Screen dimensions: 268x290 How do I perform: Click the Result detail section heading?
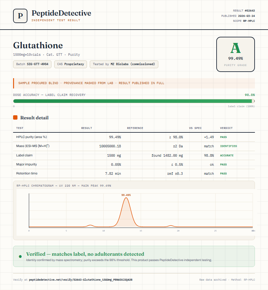pos(34,118)
